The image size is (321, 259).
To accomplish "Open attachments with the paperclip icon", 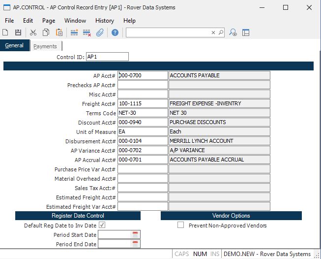I will click(x=100, y=32).
